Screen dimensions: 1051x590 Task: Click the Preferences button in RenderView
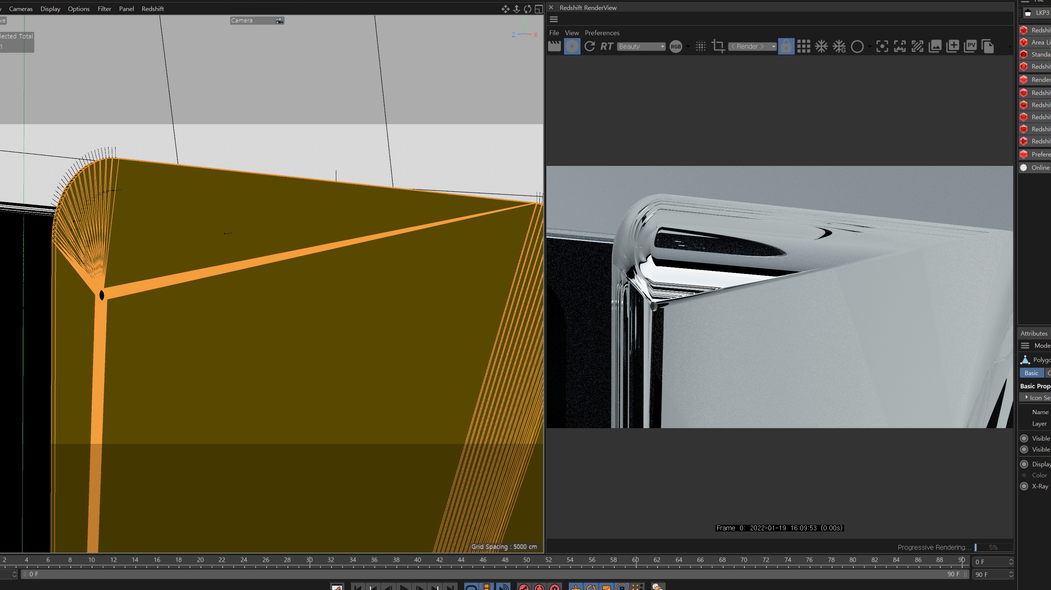[601, 33]
